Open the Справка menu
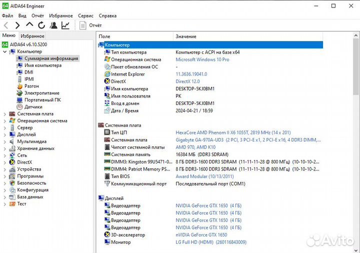This screenshot has width=360, height=253. (x=107, y=15)
